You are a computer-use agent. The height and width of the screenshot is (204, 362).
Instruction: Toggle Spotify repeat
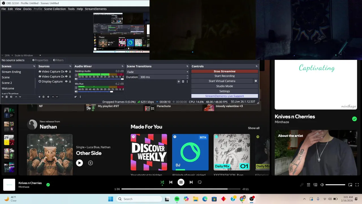(x=200, y=182)
